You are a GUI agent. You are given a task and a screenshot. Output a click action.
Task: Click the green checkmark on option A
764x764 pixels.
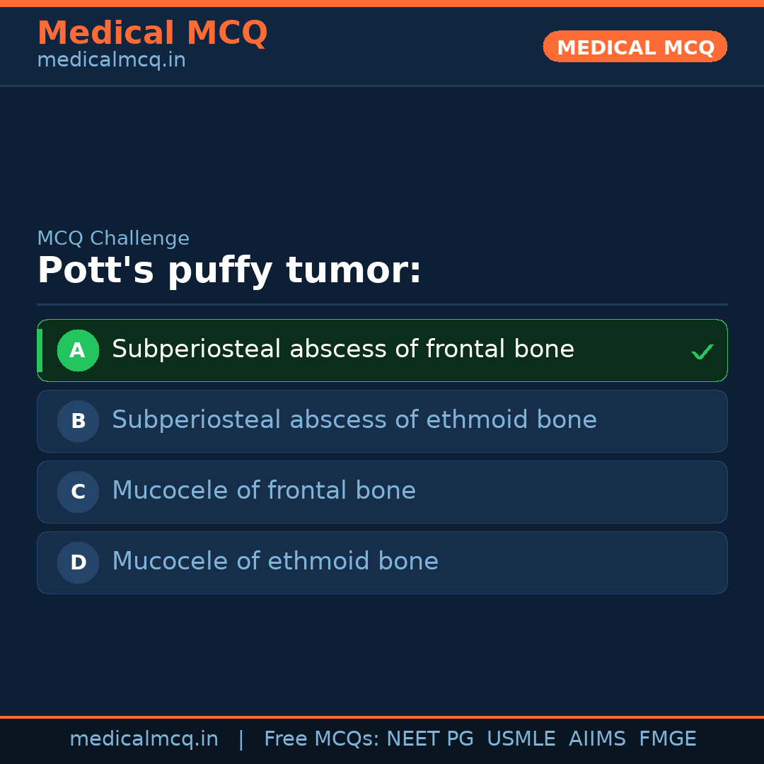(702, 352)
